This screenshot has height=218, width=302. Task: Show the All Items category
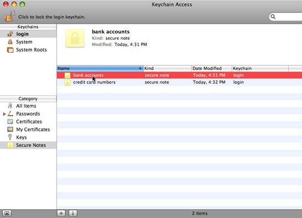28,106
